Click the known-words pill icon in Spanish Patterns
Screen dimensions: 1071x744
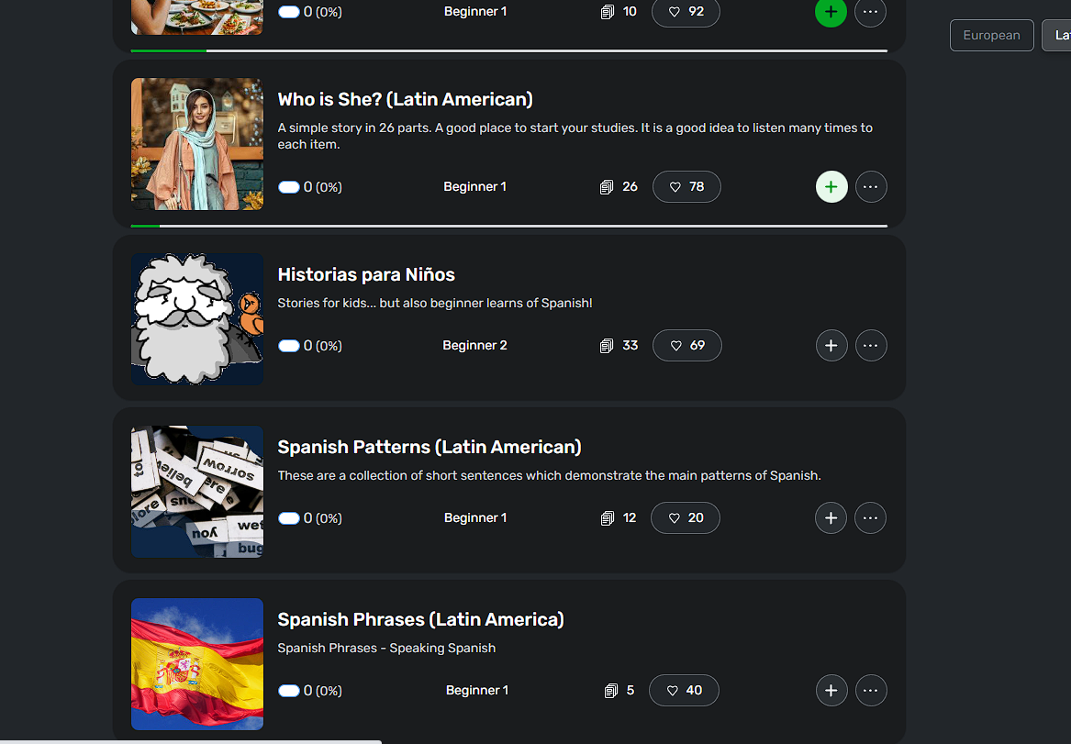[x=289, y=518]
